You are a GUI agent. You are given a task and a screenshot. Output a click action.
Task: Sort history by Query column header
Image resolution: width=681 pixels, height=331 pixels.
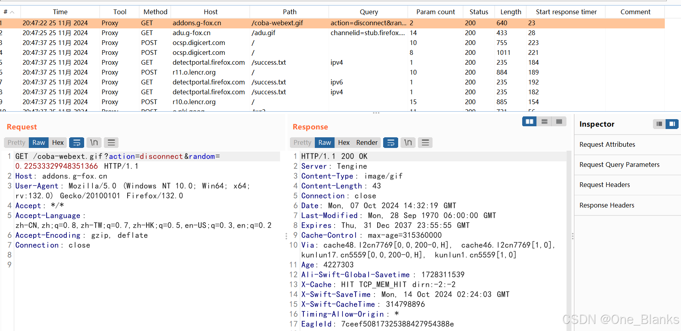(x=369, y=12)
